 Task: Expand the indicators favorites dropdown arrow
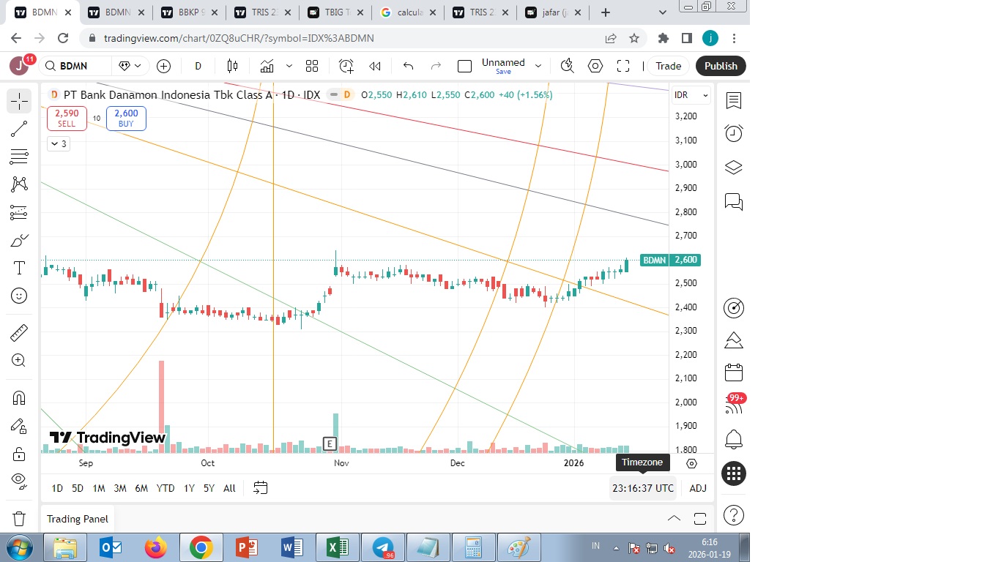coord(289,66)
